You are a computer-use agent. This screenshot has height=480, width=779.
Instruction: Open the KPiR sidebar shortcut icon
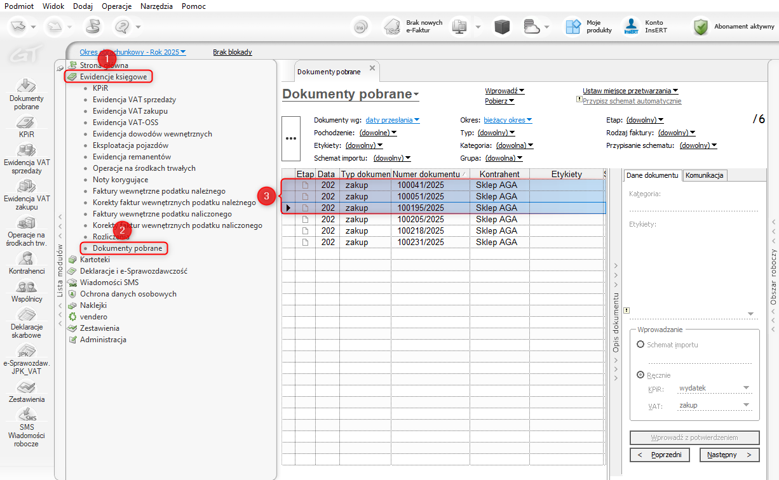tap(27, 123)
